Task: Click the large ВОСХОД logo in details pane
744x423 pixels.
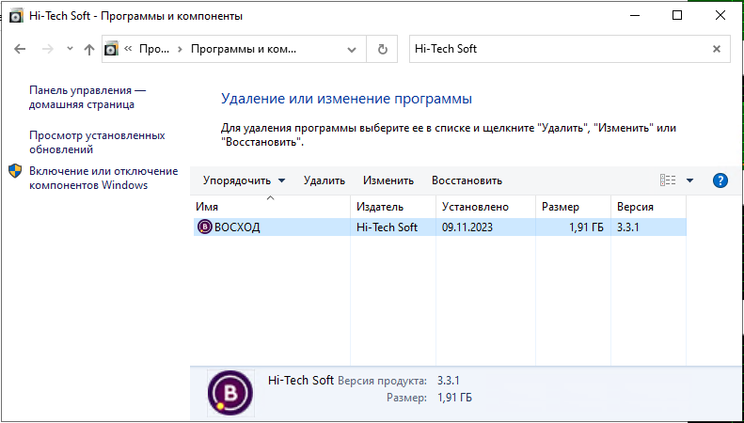Action: (230, 392)
